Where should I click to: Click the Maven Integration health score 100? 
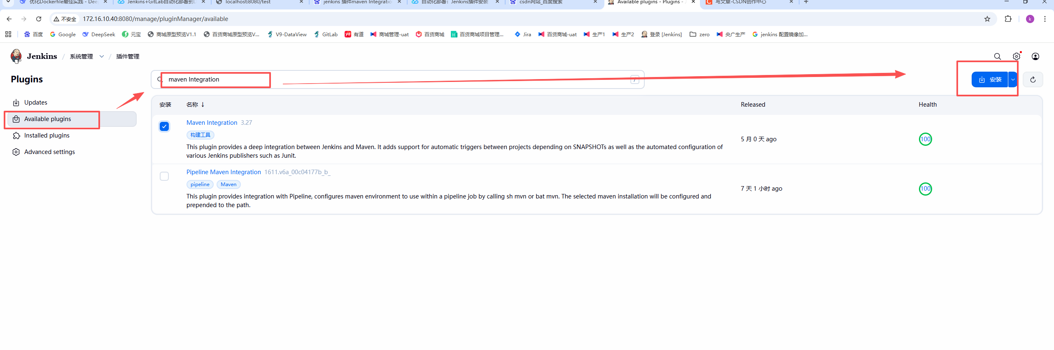(926, 139)
